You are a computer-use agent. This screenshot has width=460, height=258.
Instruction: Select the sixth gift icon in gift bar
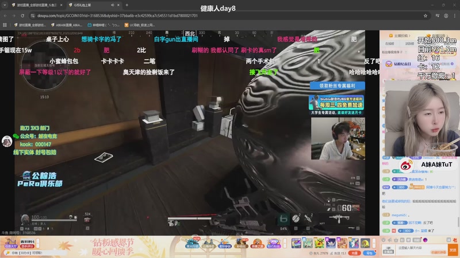point(354,243)
